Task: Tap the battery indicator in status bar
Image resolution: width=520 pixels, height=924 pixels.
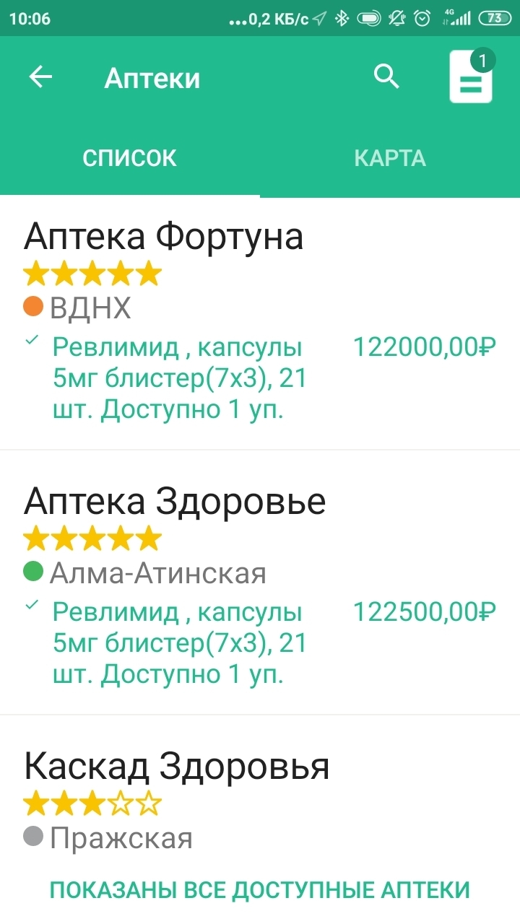Action: (x=494, y=18)
